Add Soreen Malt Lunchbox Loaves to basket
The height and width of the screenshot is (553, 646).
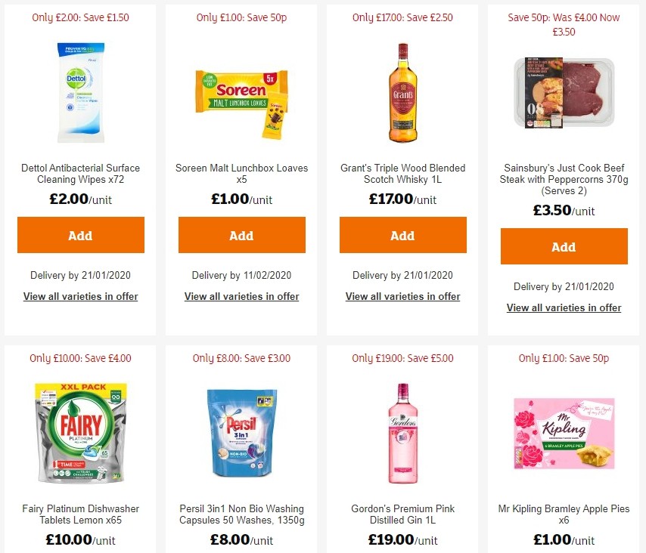point(241,235)
